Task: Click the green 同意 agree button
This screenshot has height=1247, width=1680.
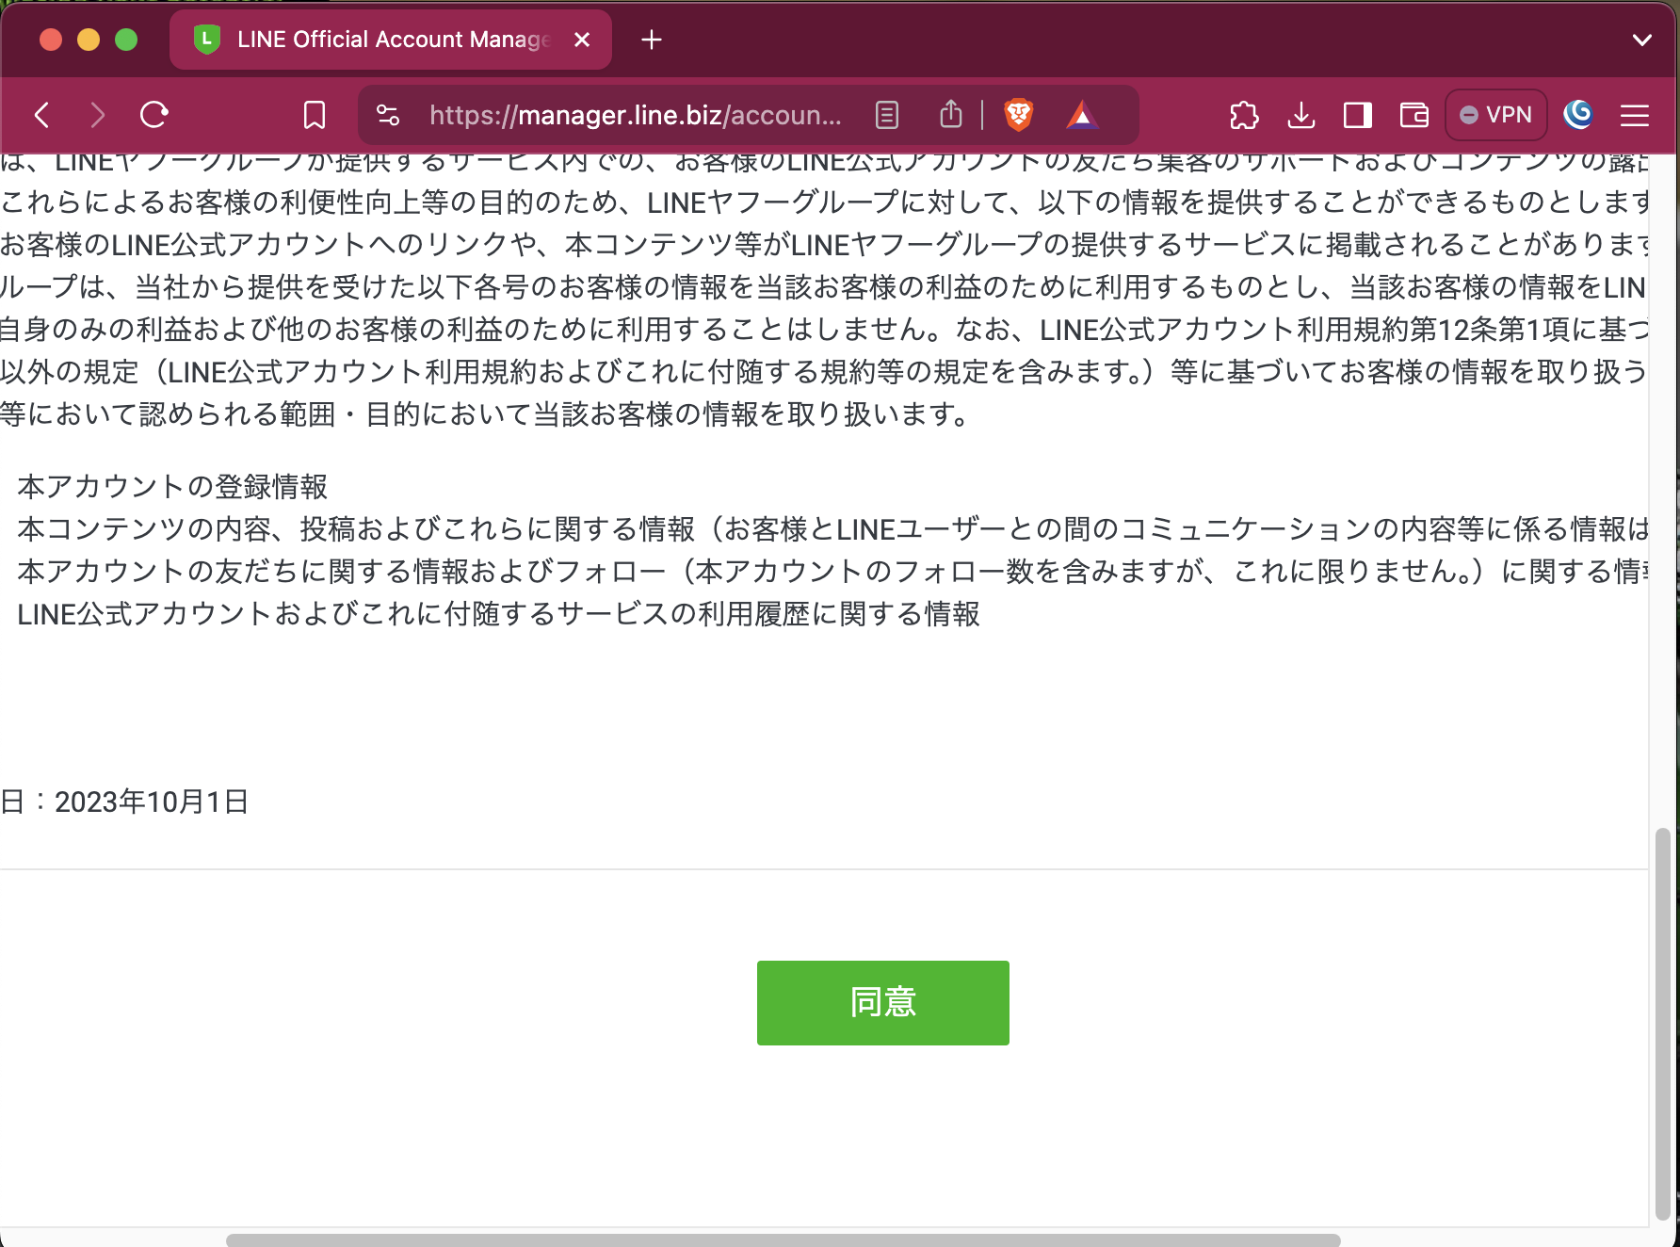Action: click(882, 1002)
